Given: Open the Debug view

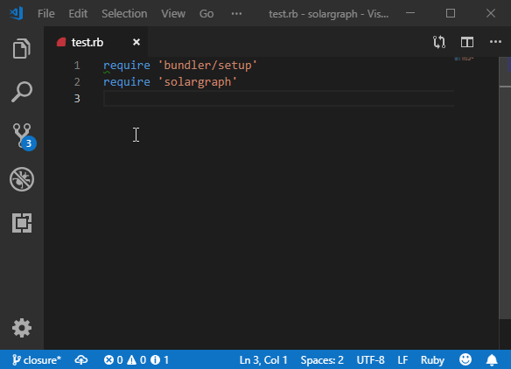Looking at the screenshot, I should tap(22, 179).
